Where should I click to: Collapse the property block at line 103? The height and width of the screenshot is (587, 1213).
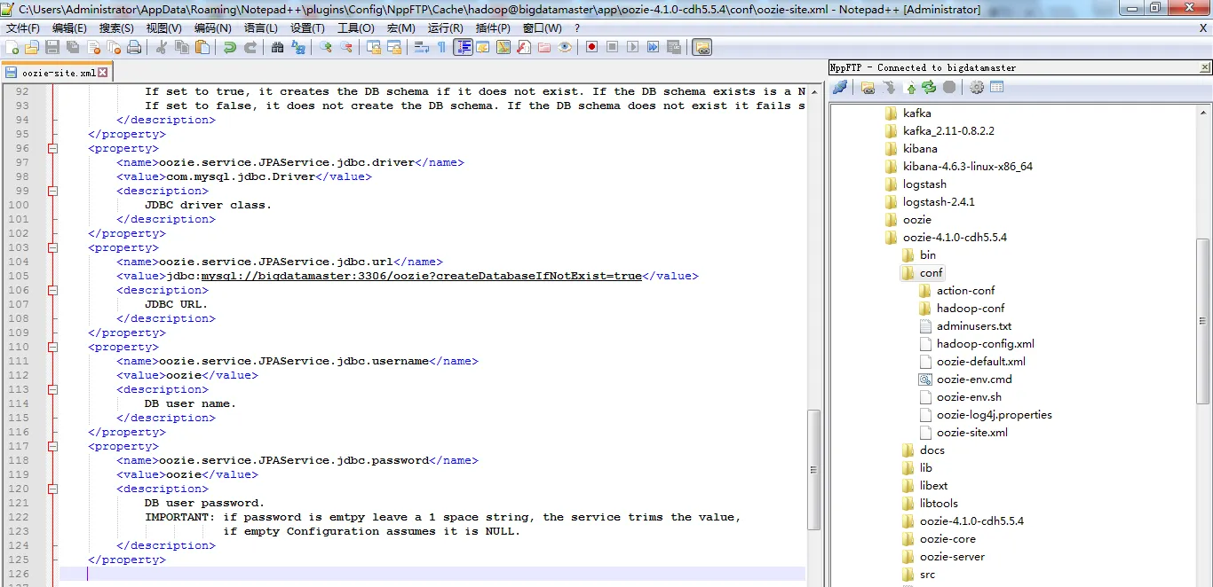coord(52,247)
